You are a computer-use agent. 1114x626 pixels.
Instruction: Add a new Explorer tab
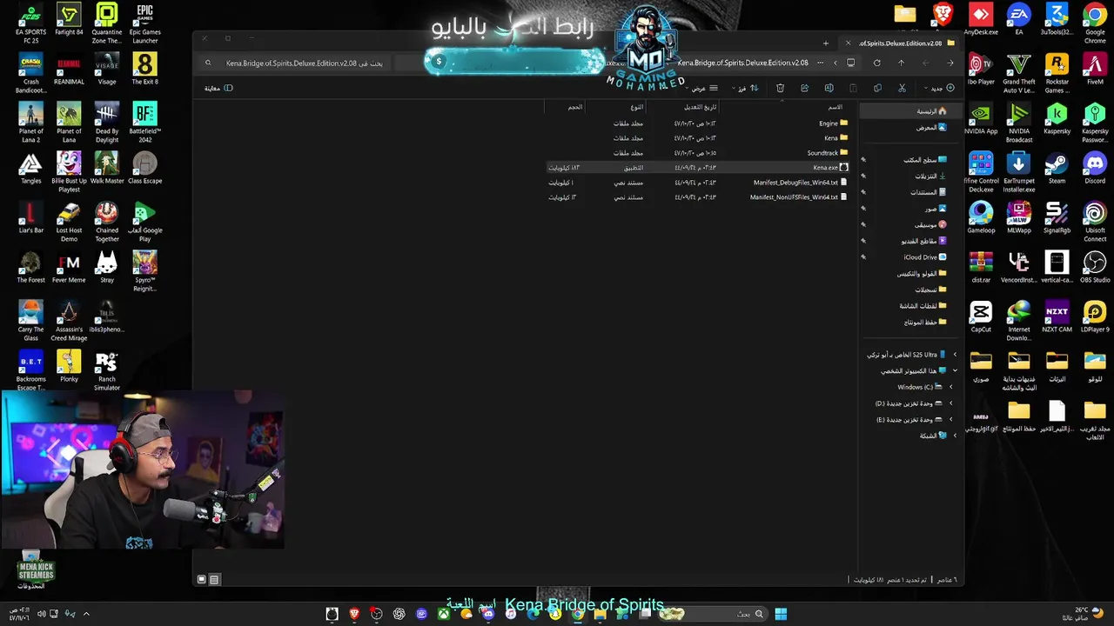pos(826,43)
